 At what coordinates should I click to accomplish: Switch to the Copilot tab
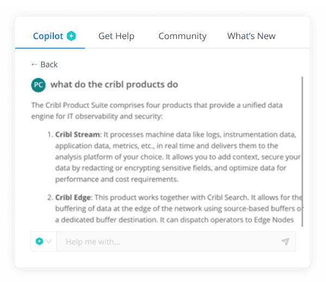point(48,36)
